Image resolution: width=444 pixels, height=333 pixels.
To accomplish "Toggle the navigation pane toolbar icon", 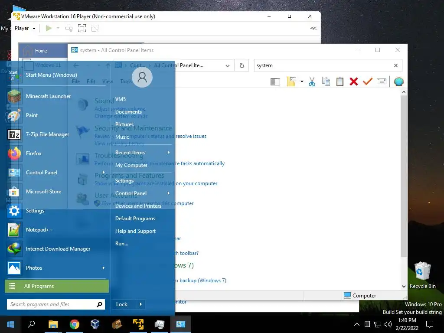I will point(275,82).
